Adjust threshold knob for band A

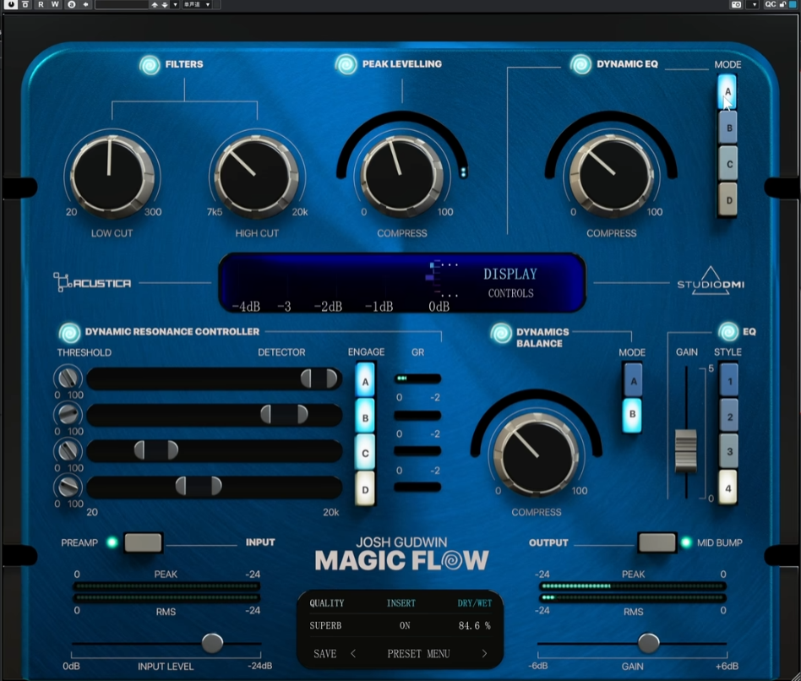68,378
